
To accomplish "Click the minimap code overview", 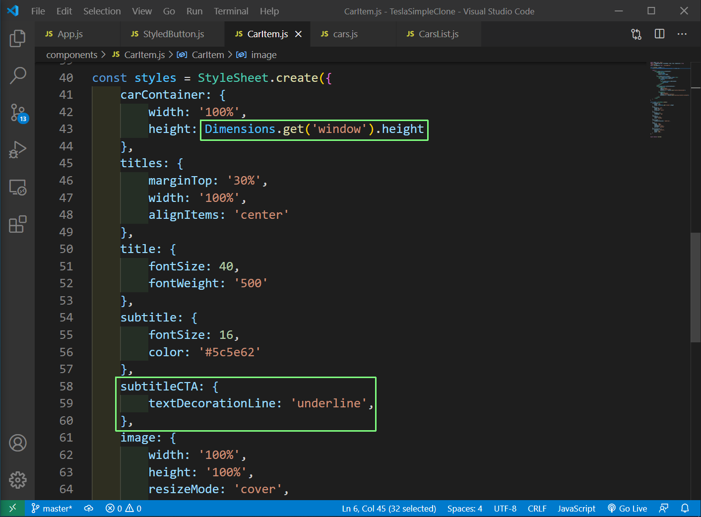I will [669, 99].
